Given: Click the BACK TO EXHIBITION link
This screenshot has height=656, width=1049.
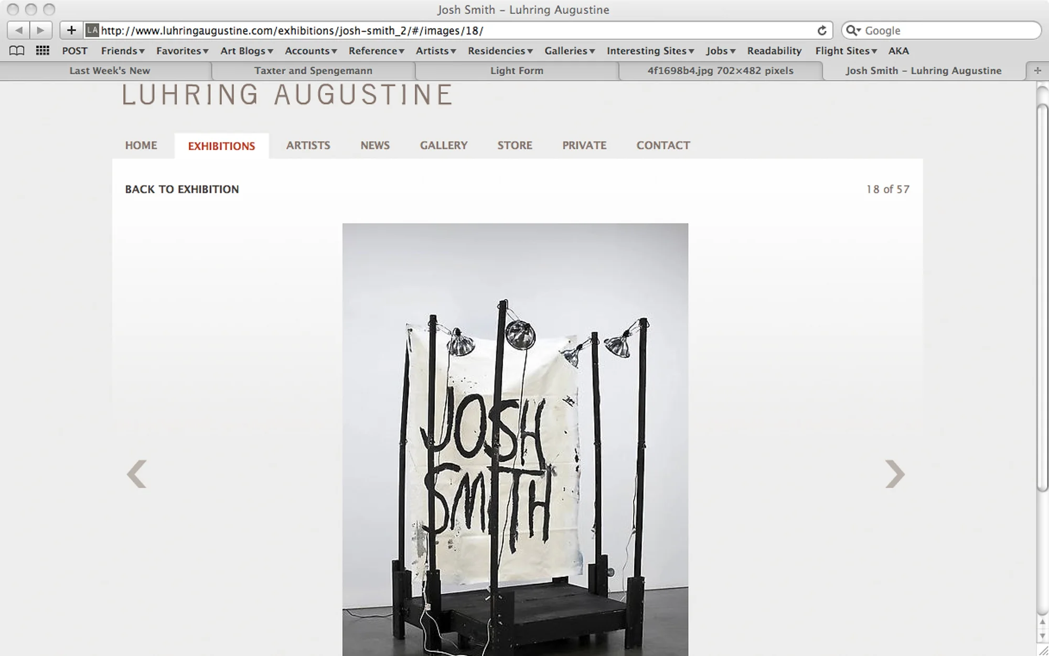Looking at the screenshot, I should pyautogui.click(x=182, y=189).
